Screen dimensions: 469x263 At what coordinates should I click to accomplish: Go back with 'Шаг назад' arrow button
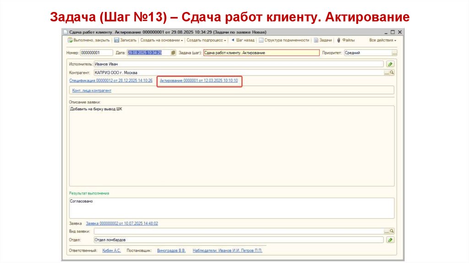[x=243, y=40]
